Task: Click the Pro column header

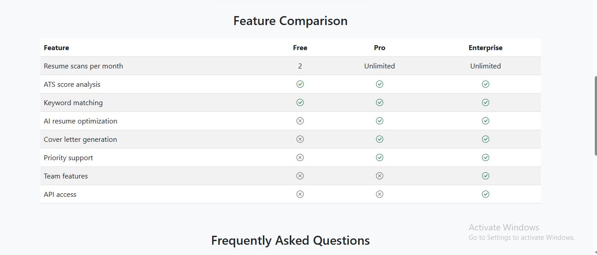Action: (379, 48)
